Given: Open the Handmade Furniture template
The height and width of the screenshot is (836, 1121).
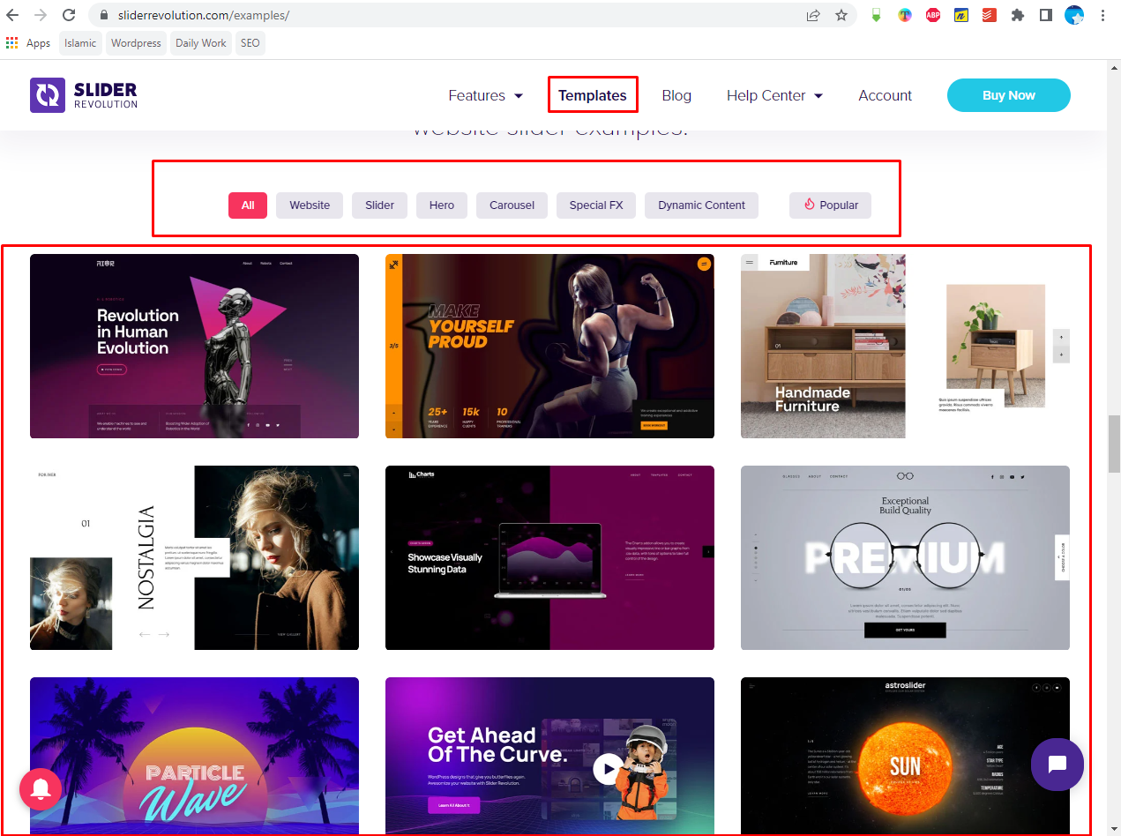Looking at the screenshot, I should [x=905, y=346].
